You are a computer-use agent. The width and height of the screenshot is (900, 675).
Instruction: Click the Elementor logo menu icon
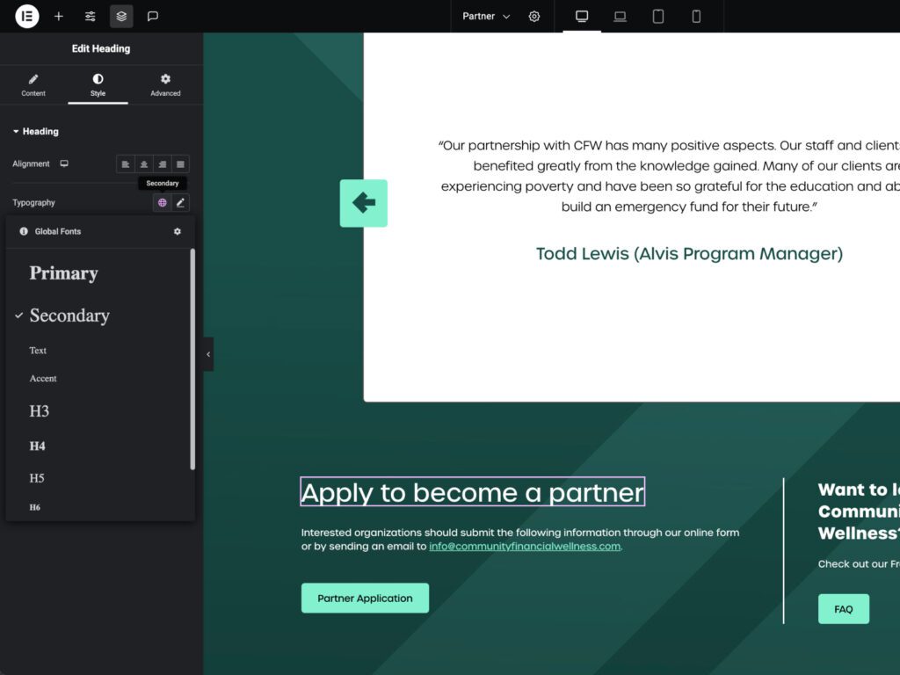pyautogui.click(x=27, y=16)
